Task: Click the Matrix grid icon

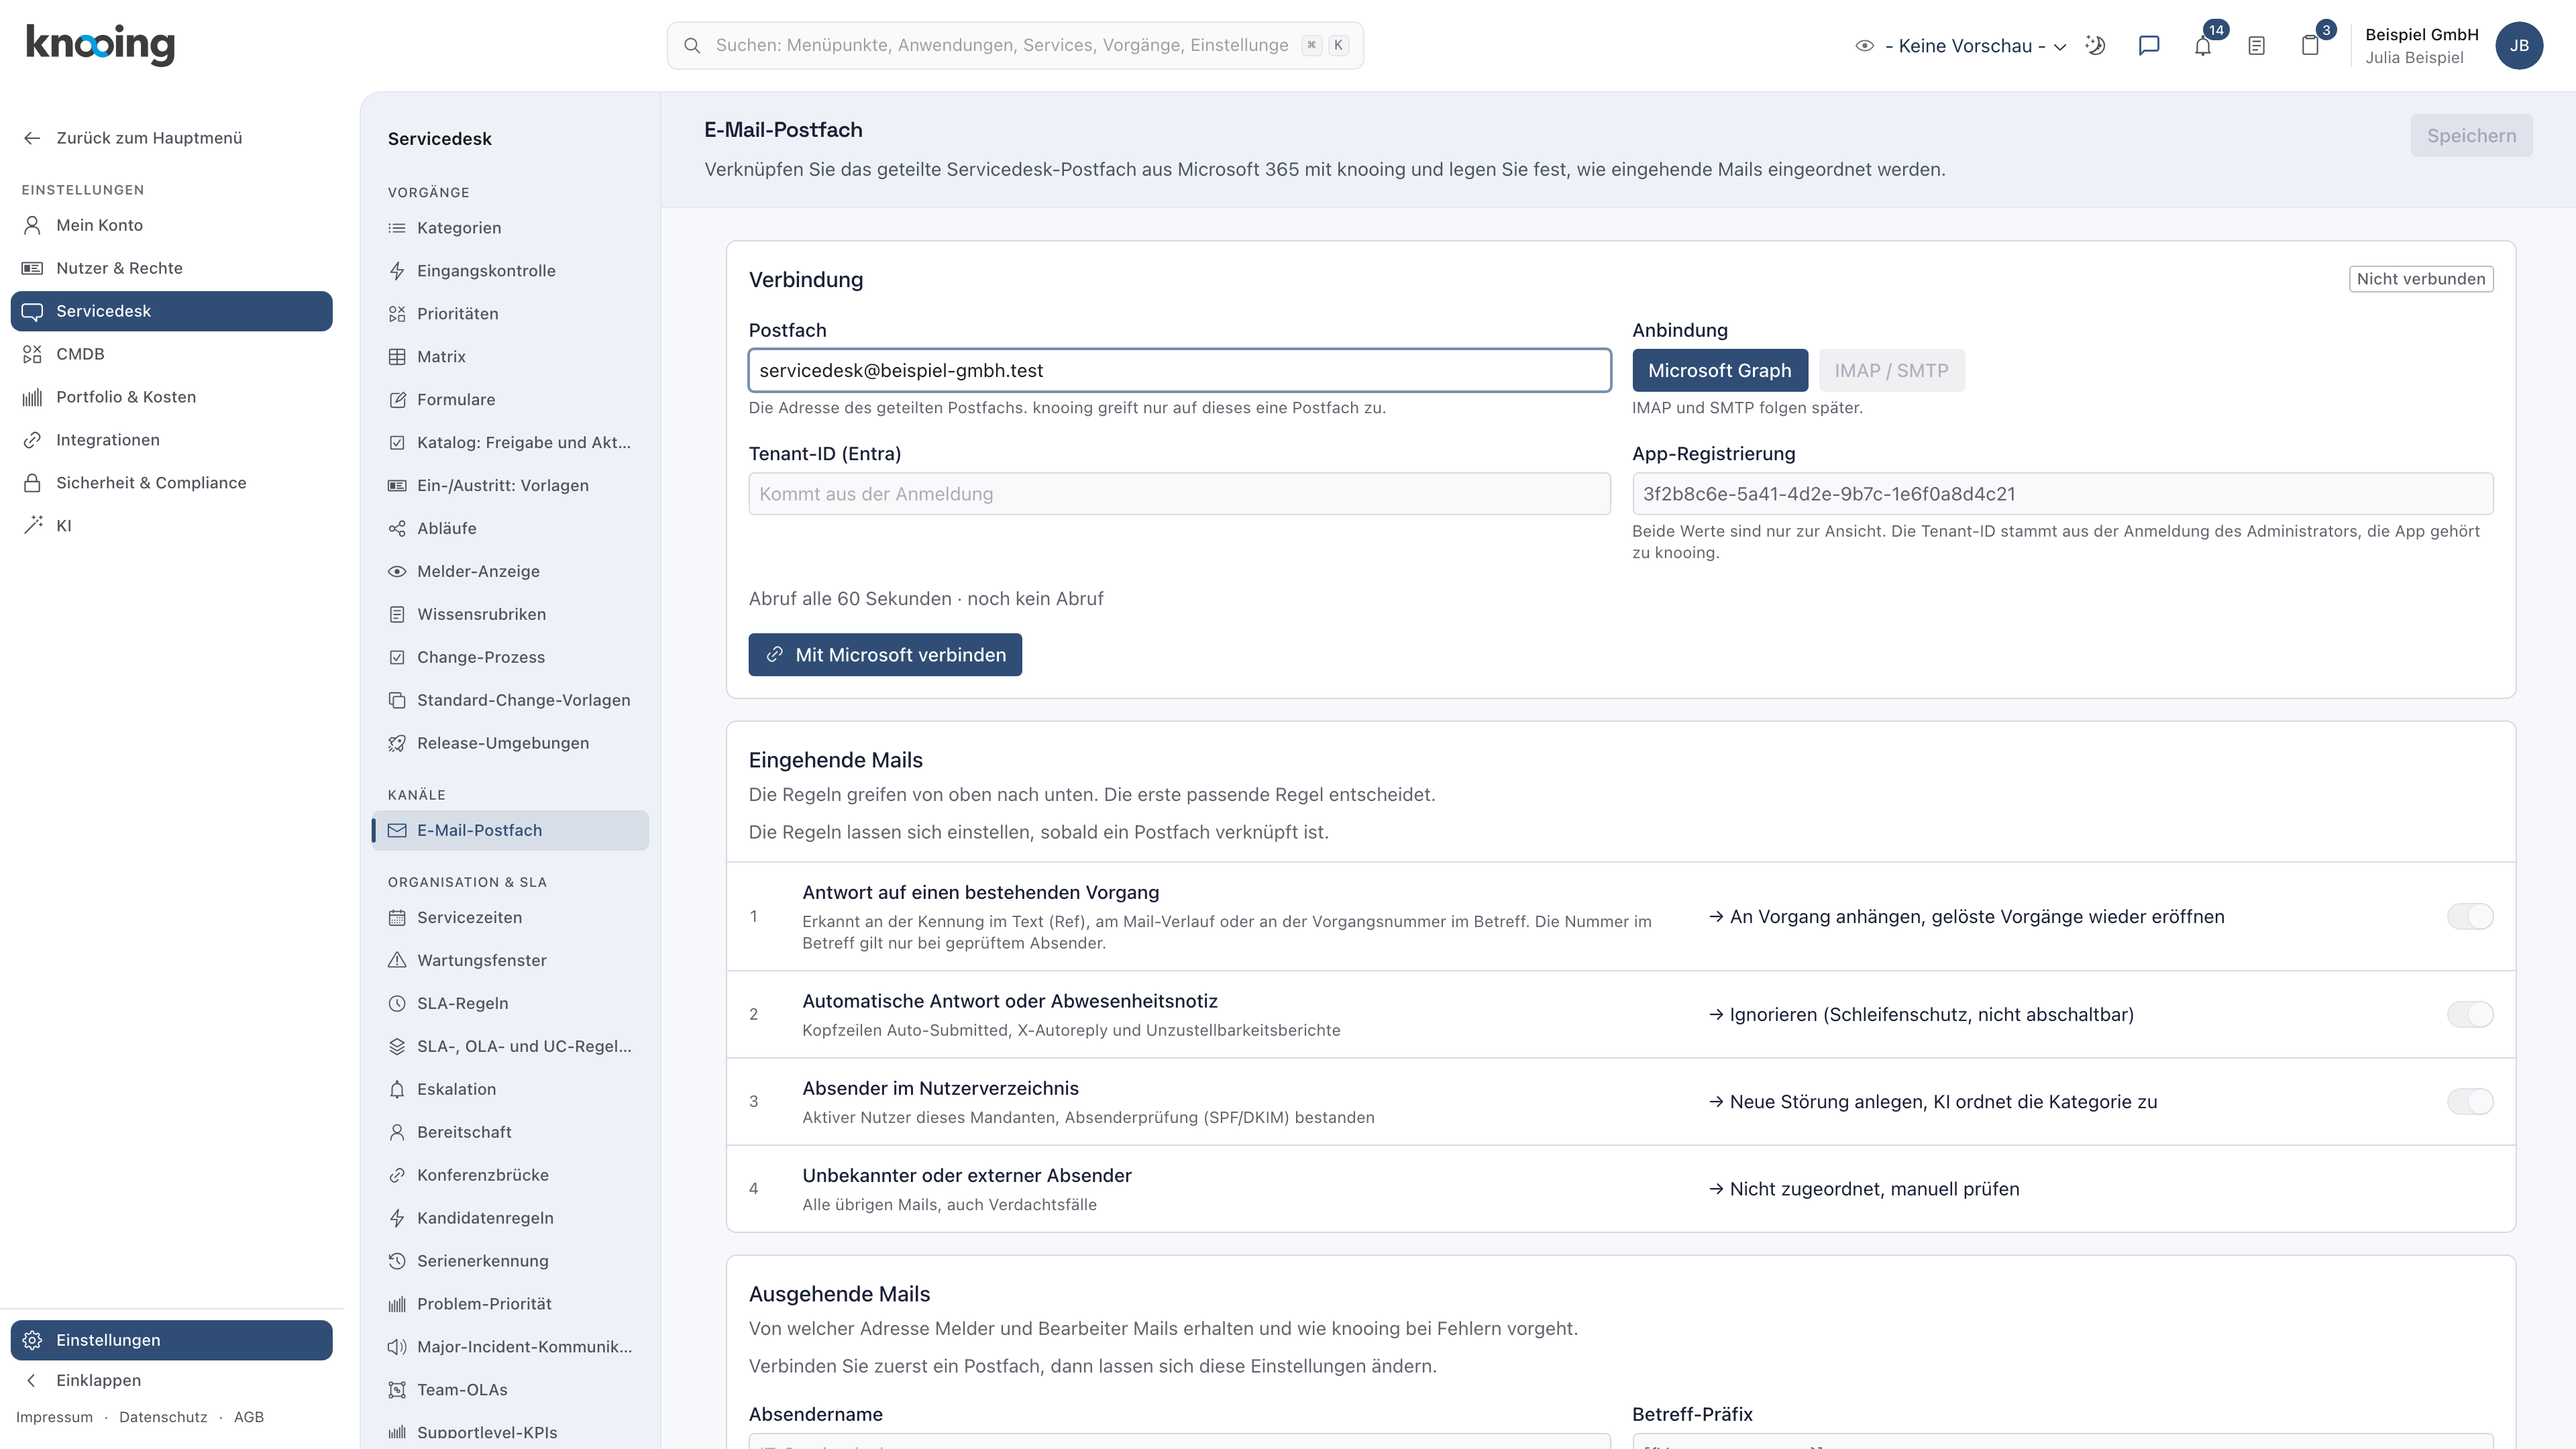Action: 397,357
